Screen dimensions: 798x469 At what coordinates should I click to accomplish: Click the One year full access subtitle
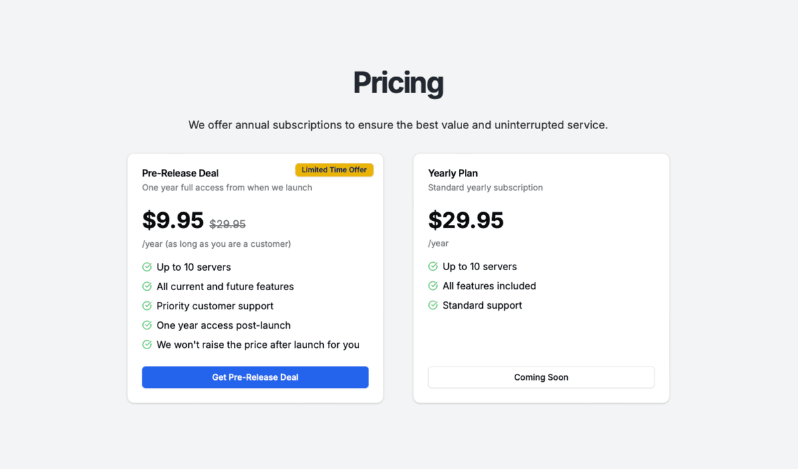[227, 188]
